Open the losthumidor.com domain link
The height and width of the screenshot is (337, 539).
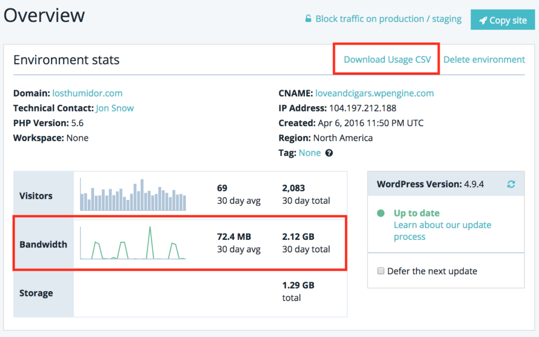[x=87, y=93]
